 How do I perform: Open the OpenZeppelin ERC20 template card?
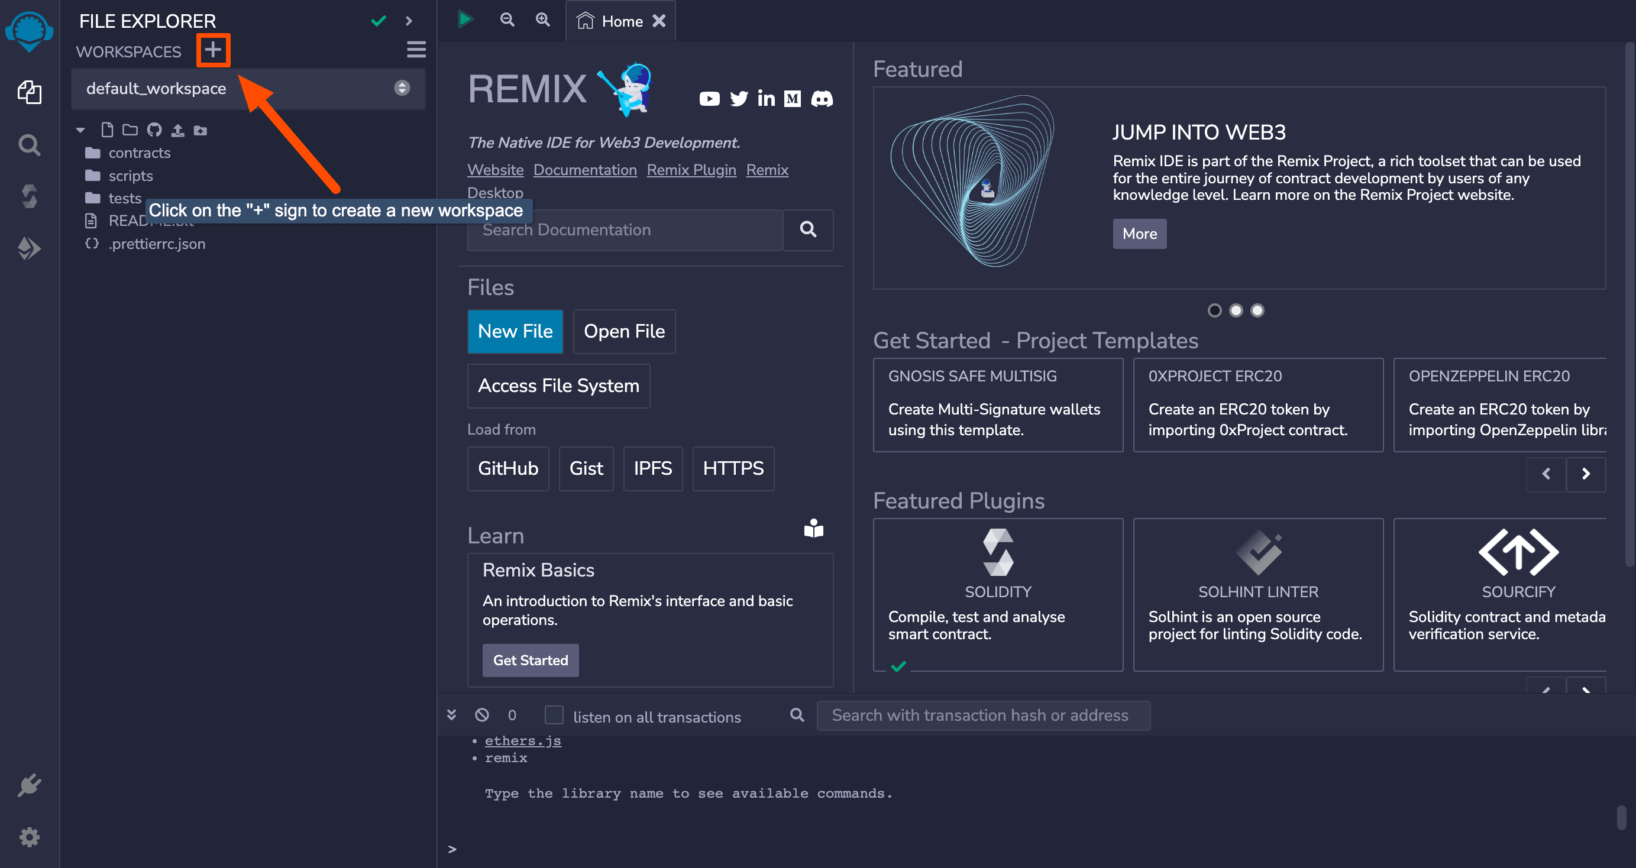[x=1500, y=405]
